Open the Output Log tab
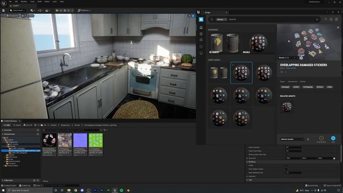 tap(25, 185)
